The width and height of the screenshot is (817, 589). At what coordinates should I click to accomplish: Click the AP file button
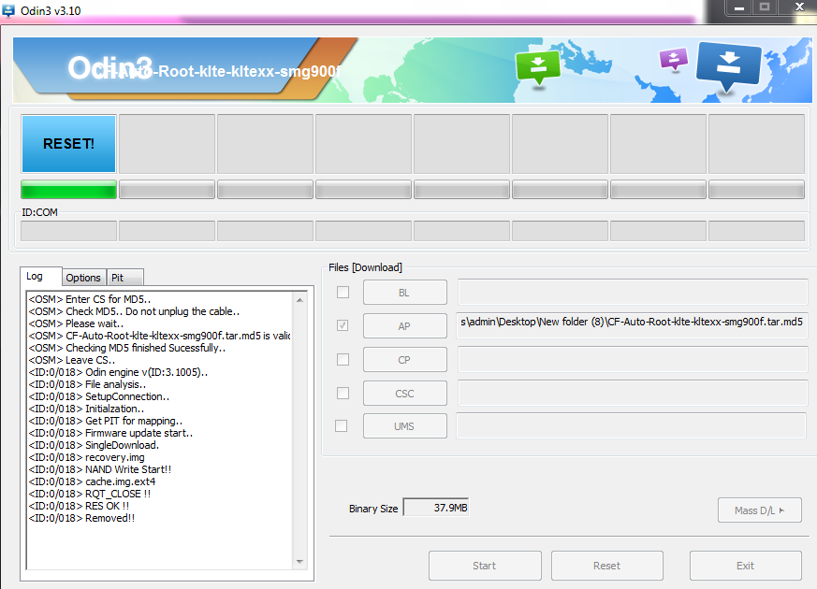[405, 325]
